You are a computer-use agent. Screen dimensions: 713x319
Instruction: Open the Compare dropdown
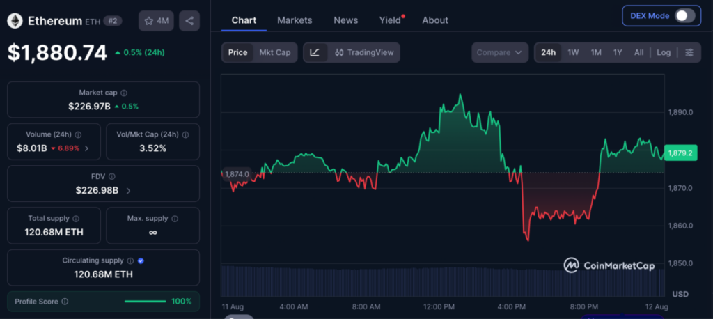[x=500, y=52]
